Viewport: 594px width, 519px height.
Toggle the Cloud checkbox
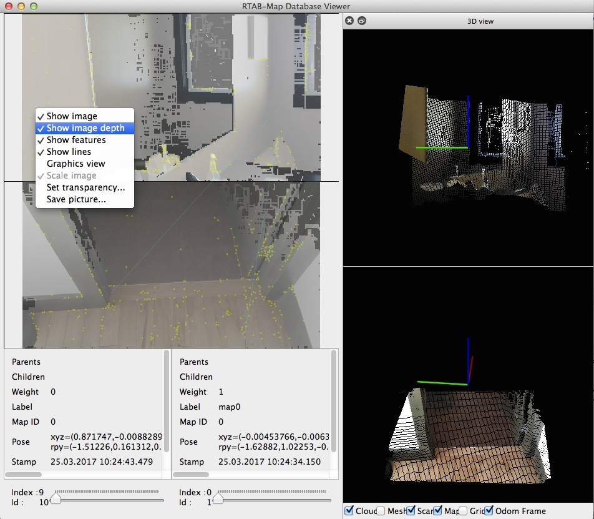(x=349, y=511)
